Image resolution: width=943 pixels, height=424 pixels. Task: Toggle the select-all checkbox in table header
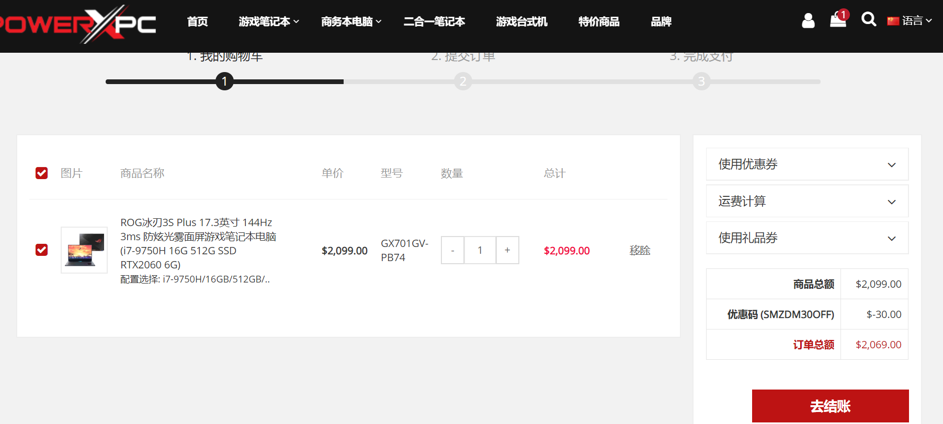(41, 173)
